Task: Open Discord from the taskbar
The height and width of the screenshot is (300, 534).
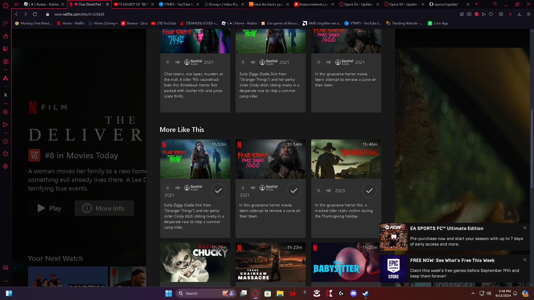Action: (x=353, y=293)
